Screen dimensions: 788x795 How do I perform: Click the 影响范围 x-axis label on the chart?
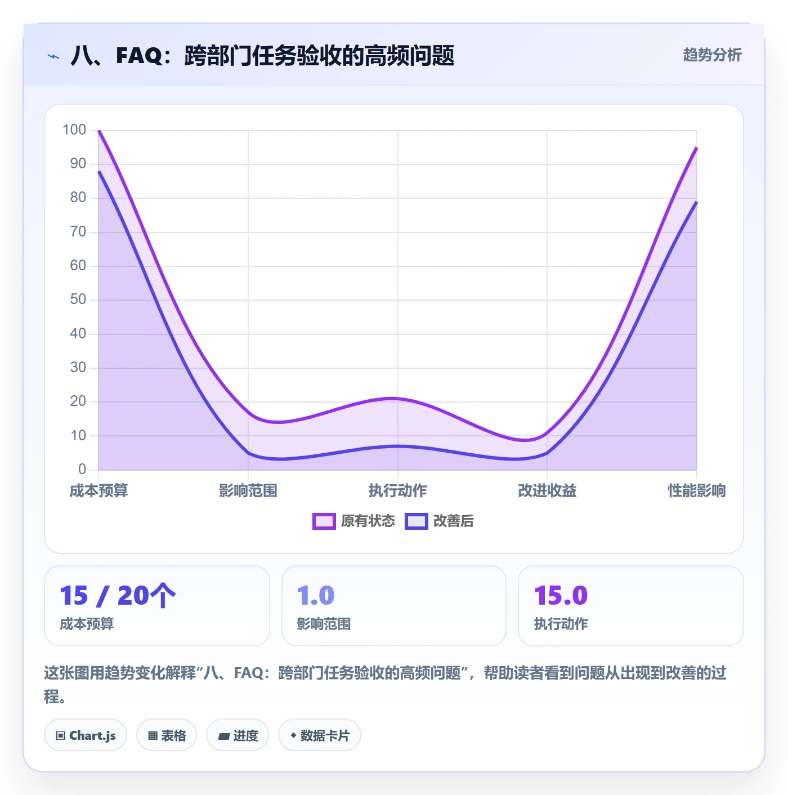(248, 490)
